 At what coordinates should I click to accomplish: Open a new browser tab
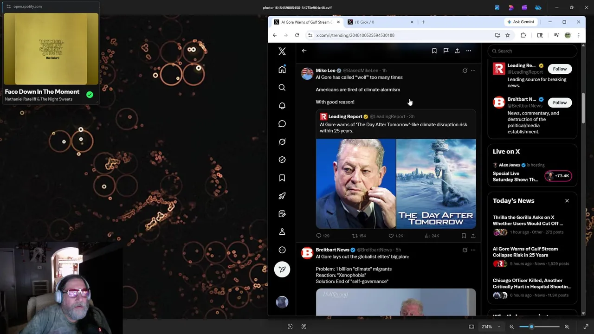tap(423, 22)
